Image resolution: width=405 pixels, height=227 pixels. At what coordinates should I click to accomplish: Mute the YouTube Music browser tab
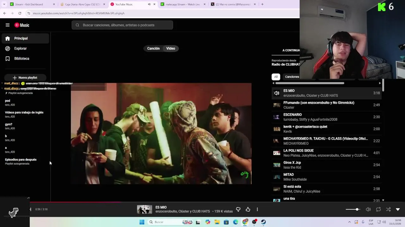coord(149,4)
